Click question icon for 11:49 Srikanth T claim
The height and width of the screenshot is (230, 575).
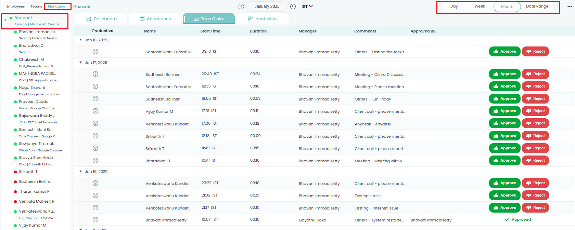[x=95, y=148]
